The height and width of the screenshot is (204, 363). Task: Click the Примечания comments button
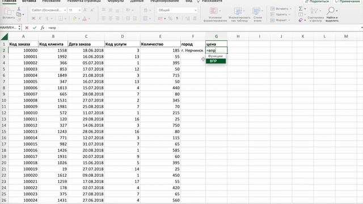coord(348,1)
